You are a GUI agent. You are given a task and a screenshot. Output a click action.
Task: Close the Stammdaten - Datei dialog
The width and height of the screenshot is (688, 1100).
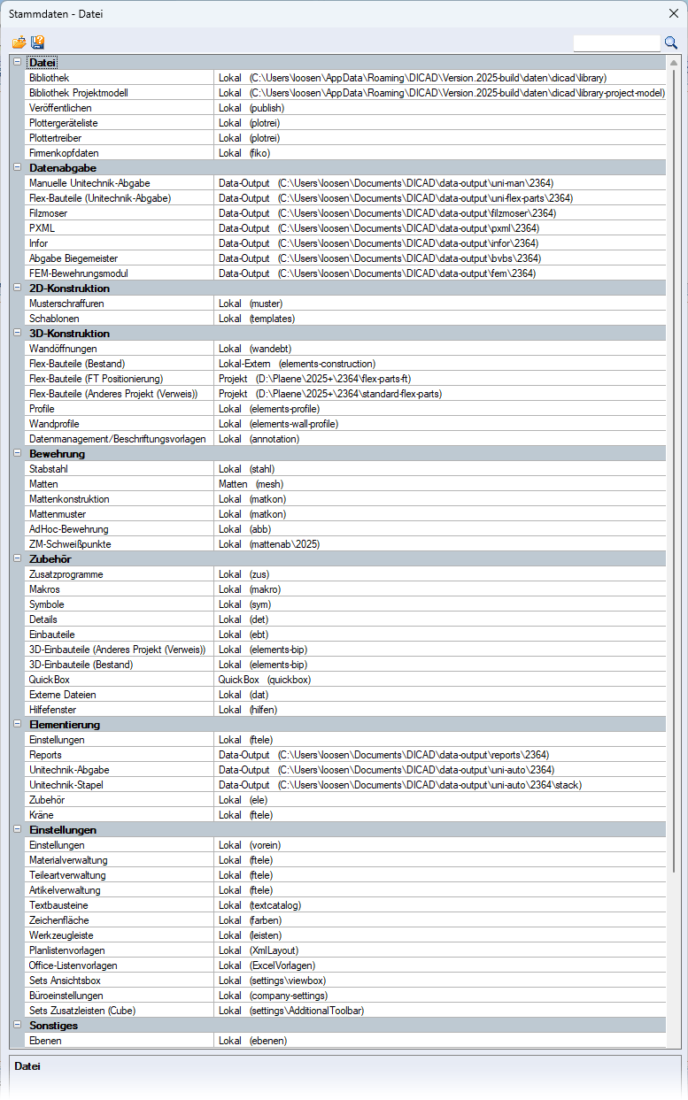click(673, 13)
